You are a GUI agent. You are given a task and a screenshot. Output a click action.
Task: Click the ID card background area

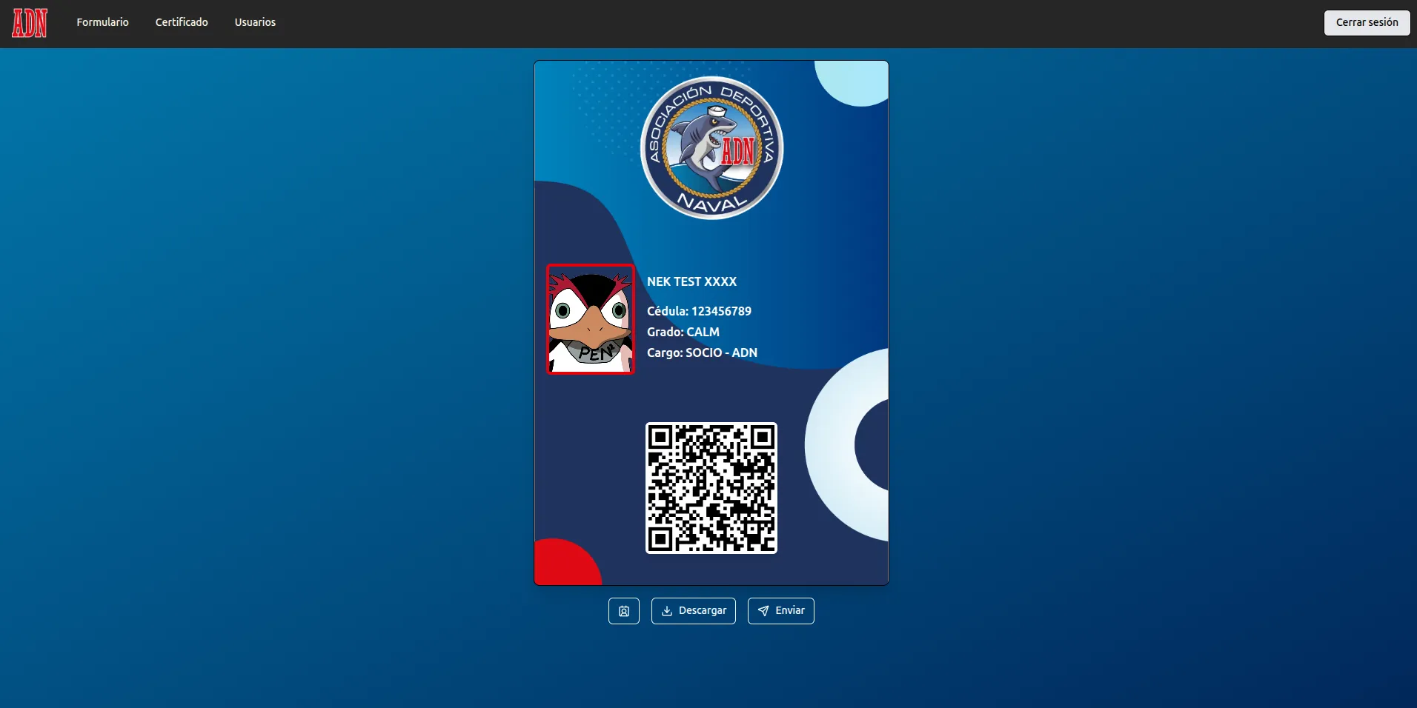pos(585,444)
